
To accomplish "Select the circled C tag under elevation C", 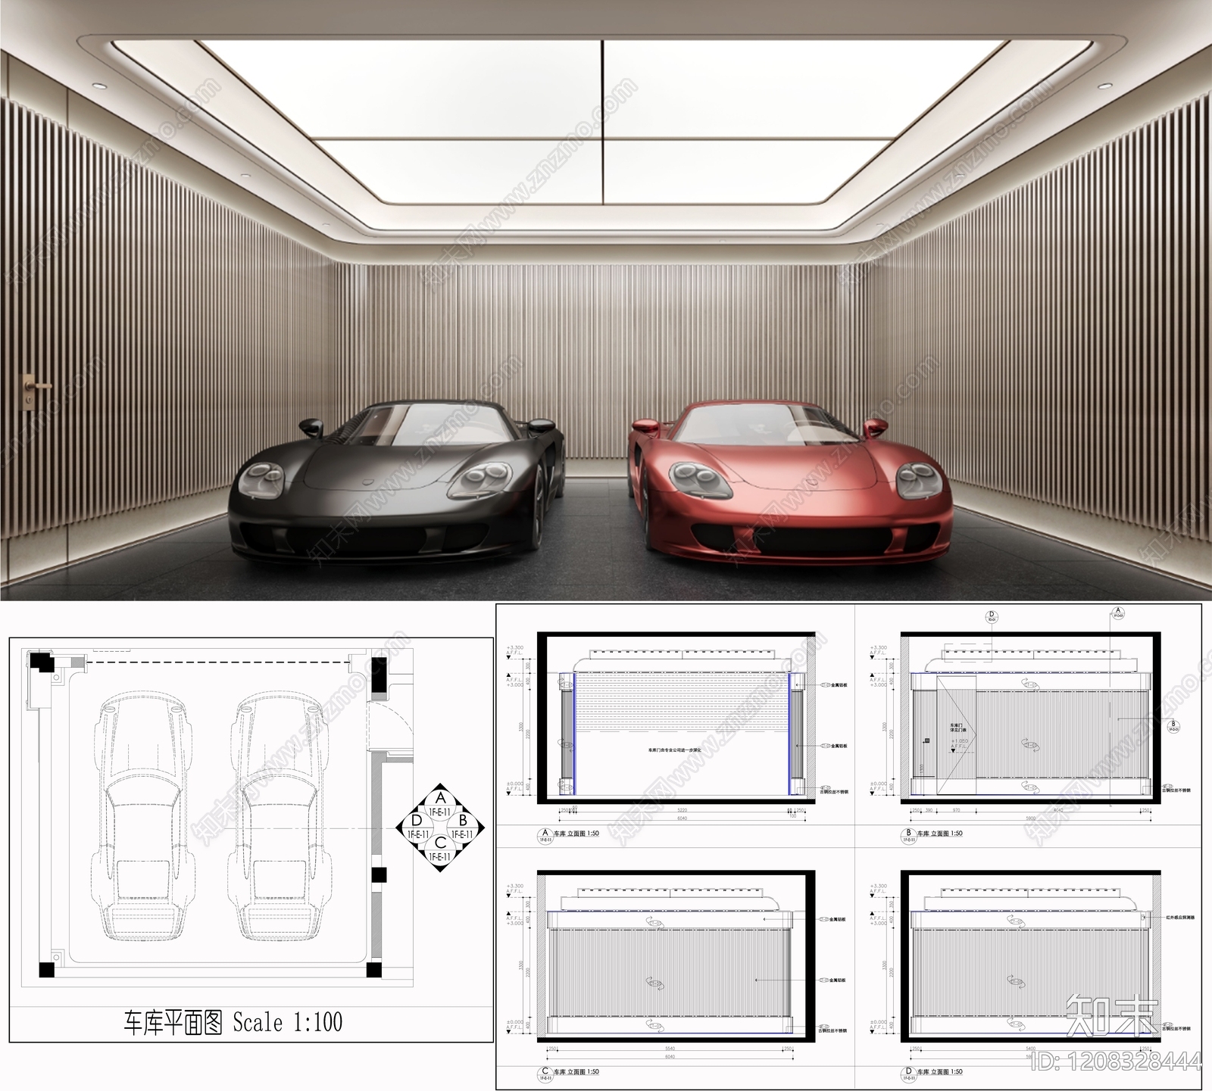I will point(543,1072).
